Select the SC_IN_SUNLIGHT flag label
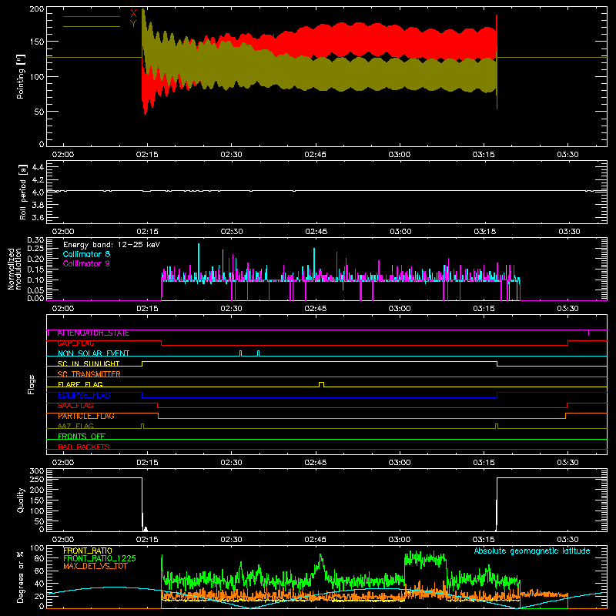The image size is (616, 616). [x=89, y=363]
